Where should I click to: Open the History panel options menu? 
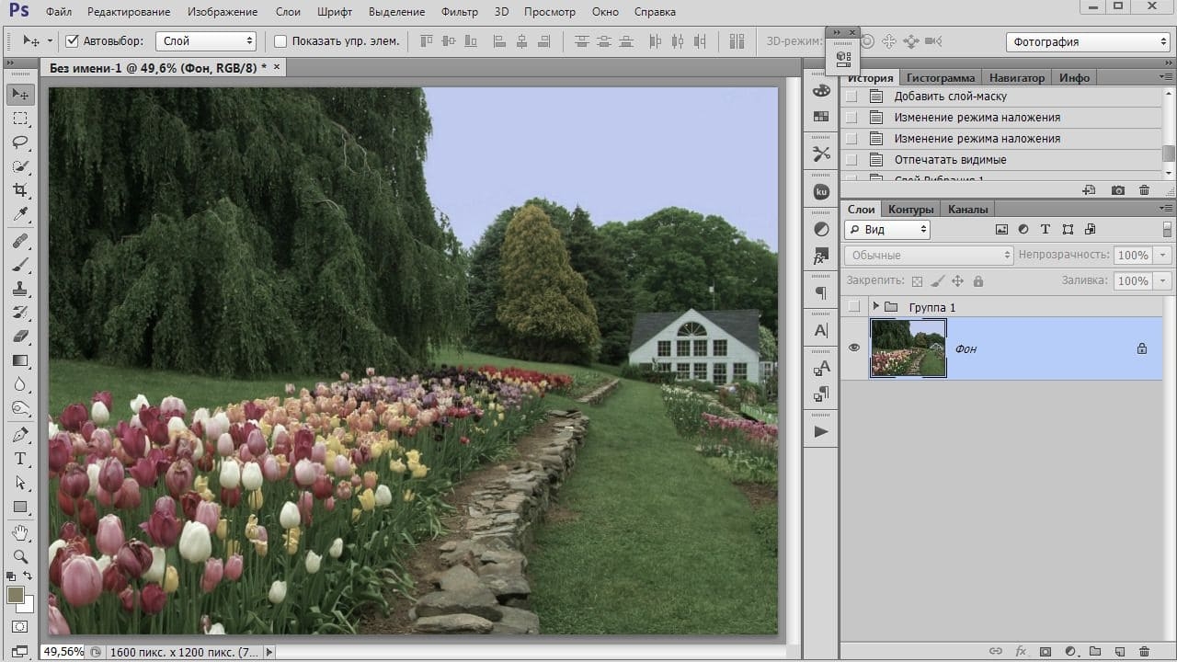coord(1166,77)
